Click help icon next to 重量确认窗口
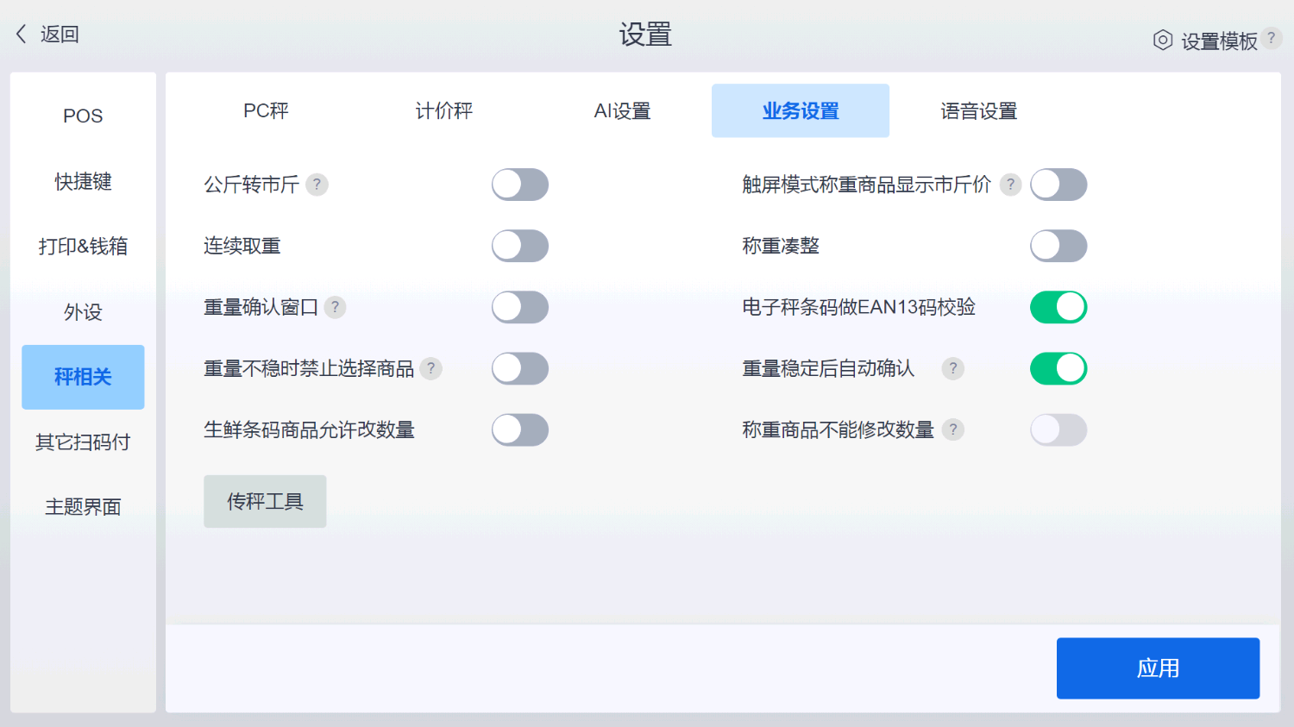1294x727 pixels. pos(335,307)
